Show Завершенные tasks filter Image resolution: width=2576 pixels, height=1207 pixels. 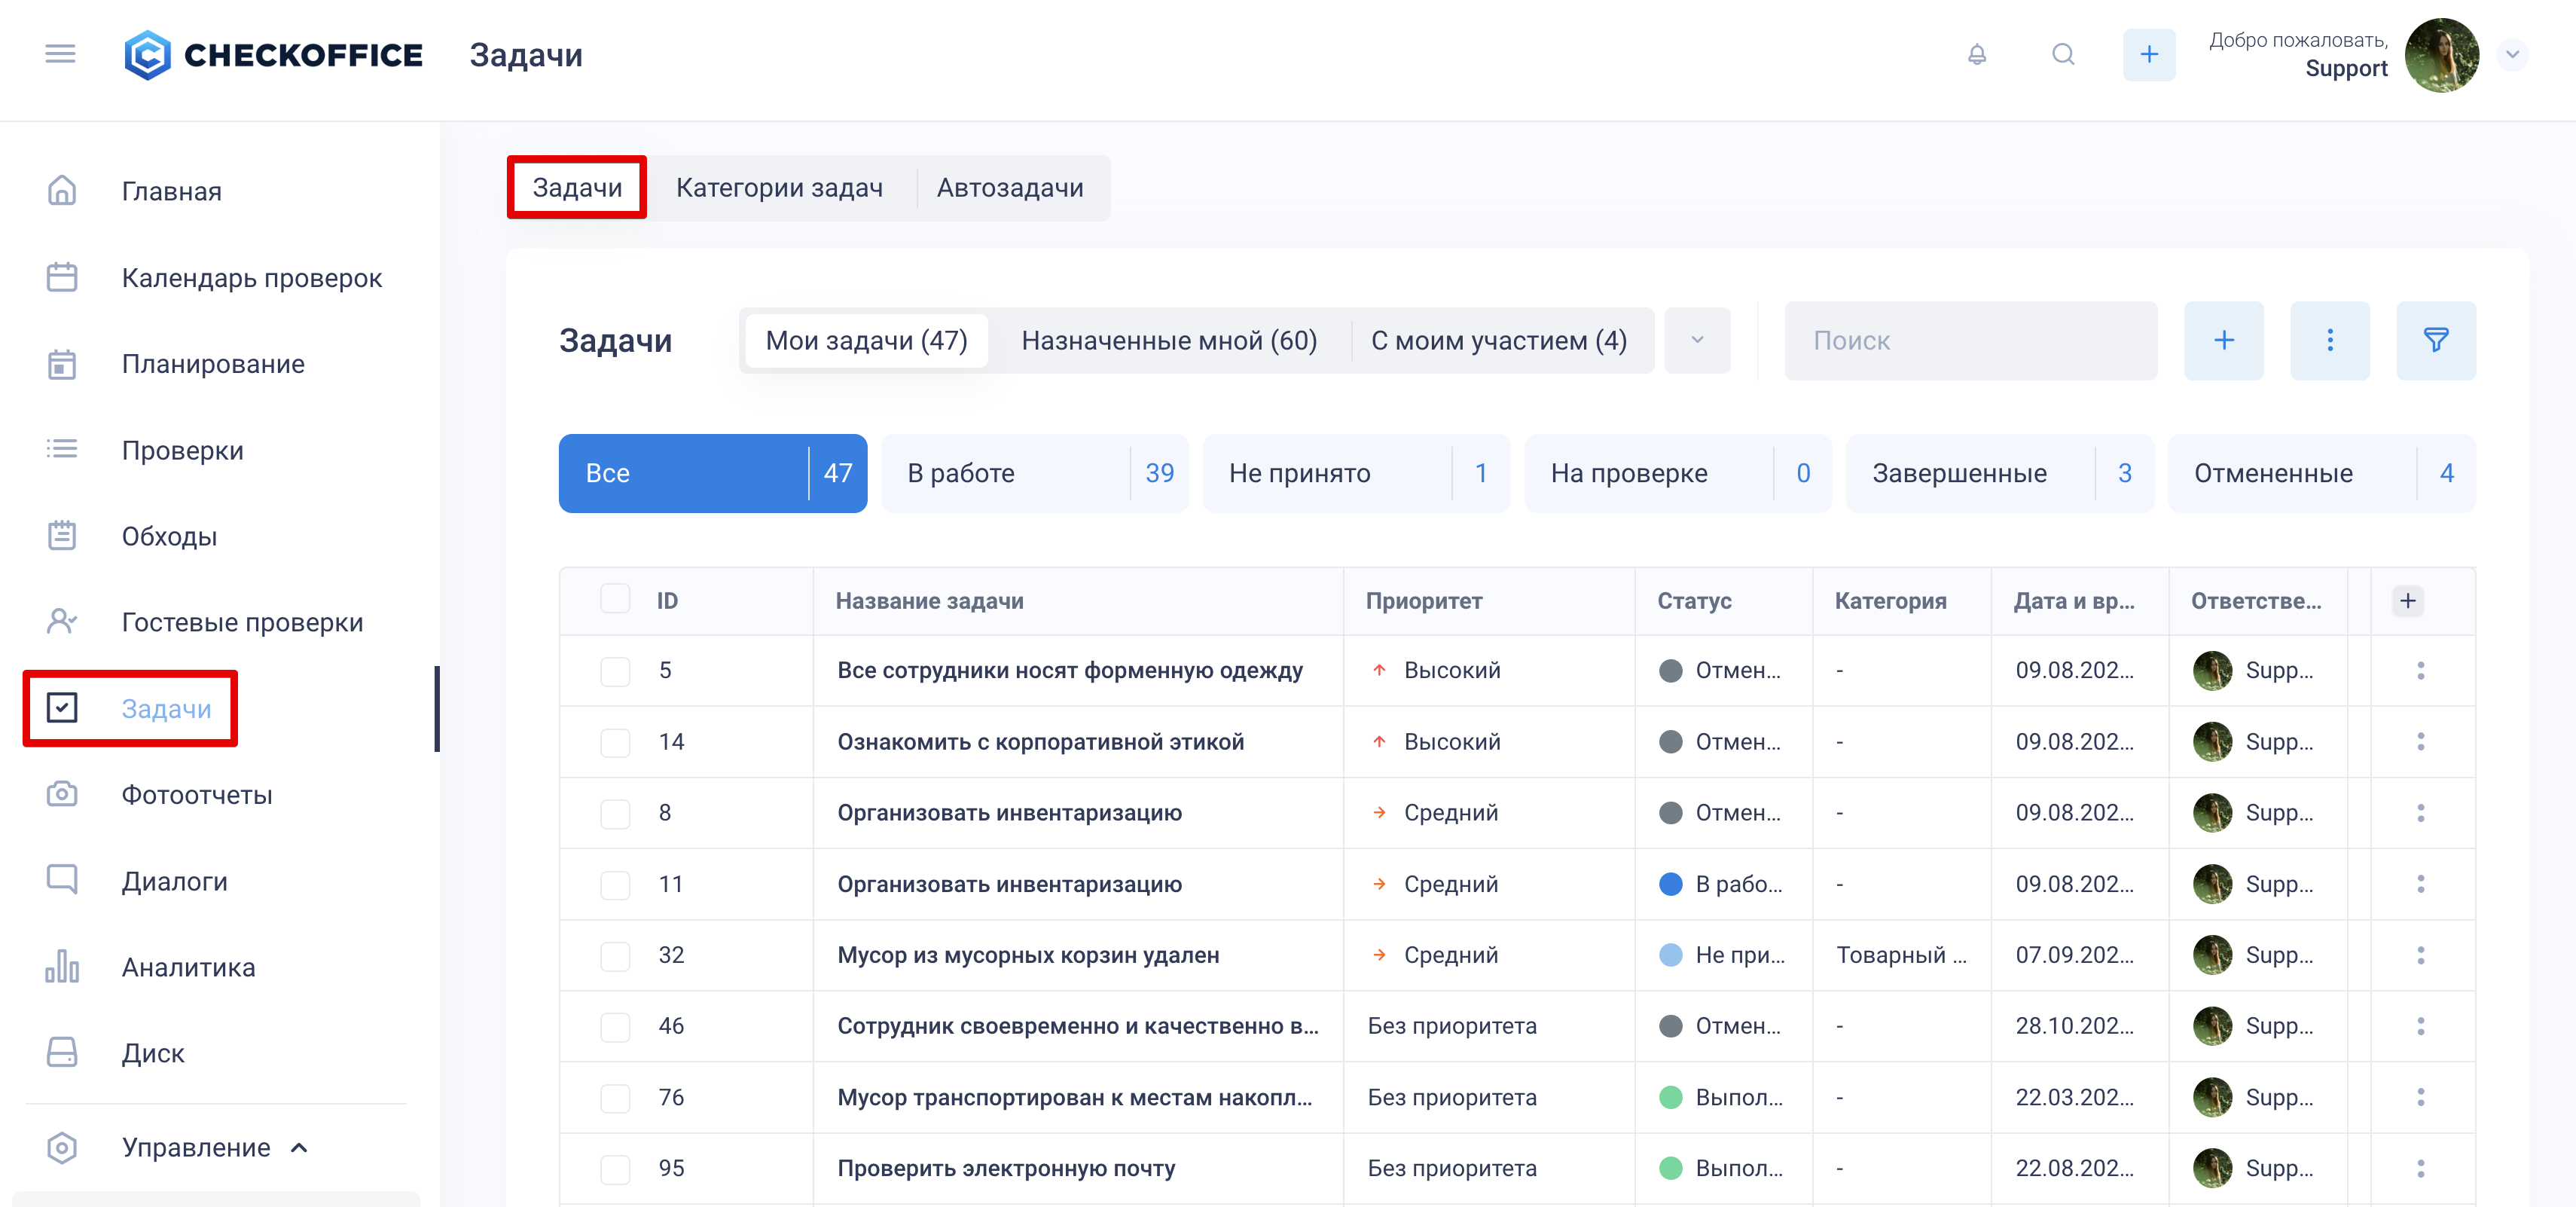coord(1998,473)
